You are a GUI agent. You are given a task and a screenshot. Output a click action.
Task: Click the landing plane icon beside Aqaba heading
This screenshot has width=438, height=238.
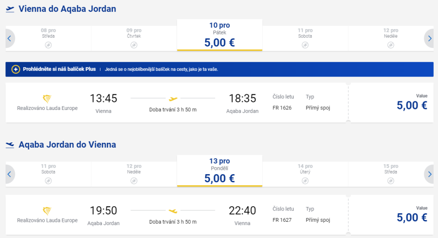click(10, 145)
